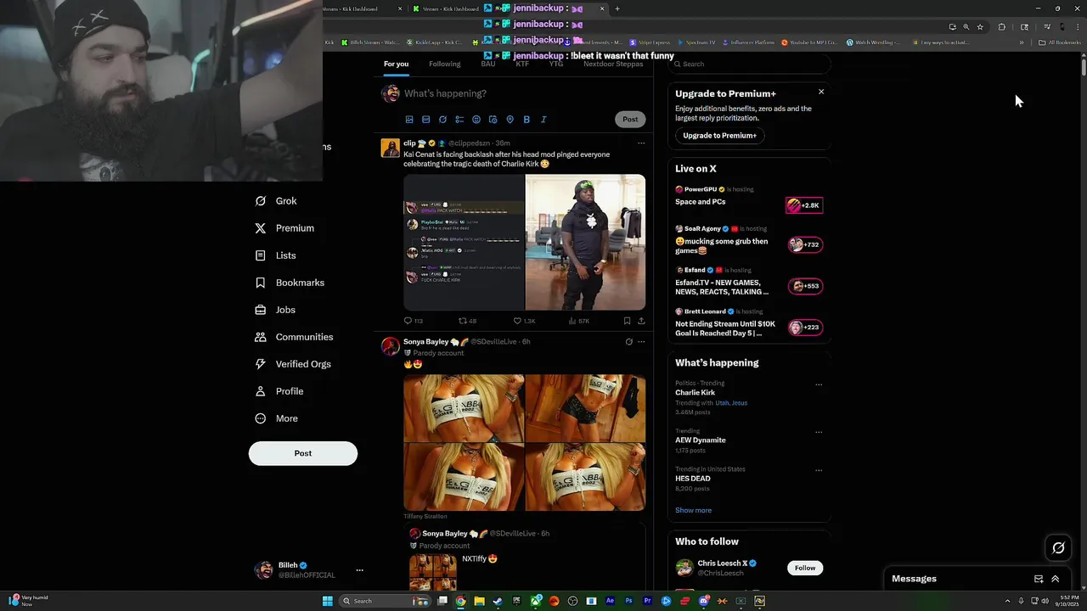Open Windows Start menu

tap(328, 601)
